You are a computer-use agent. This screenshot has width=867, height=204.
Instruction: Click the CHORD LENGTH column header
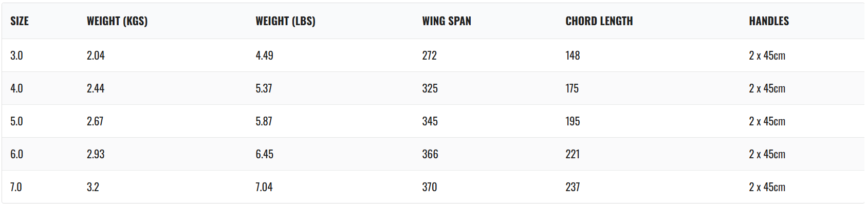coord(599,21)
